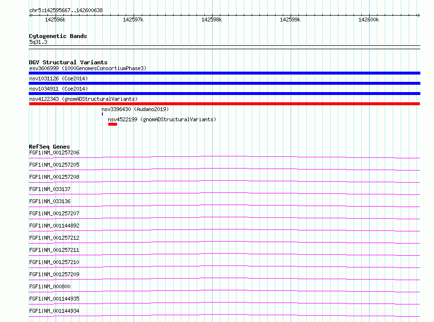434x322 pixels.
Task: Open esv3606999 (1000GenomesConsortiumPhase3) label
Action: 88,68
